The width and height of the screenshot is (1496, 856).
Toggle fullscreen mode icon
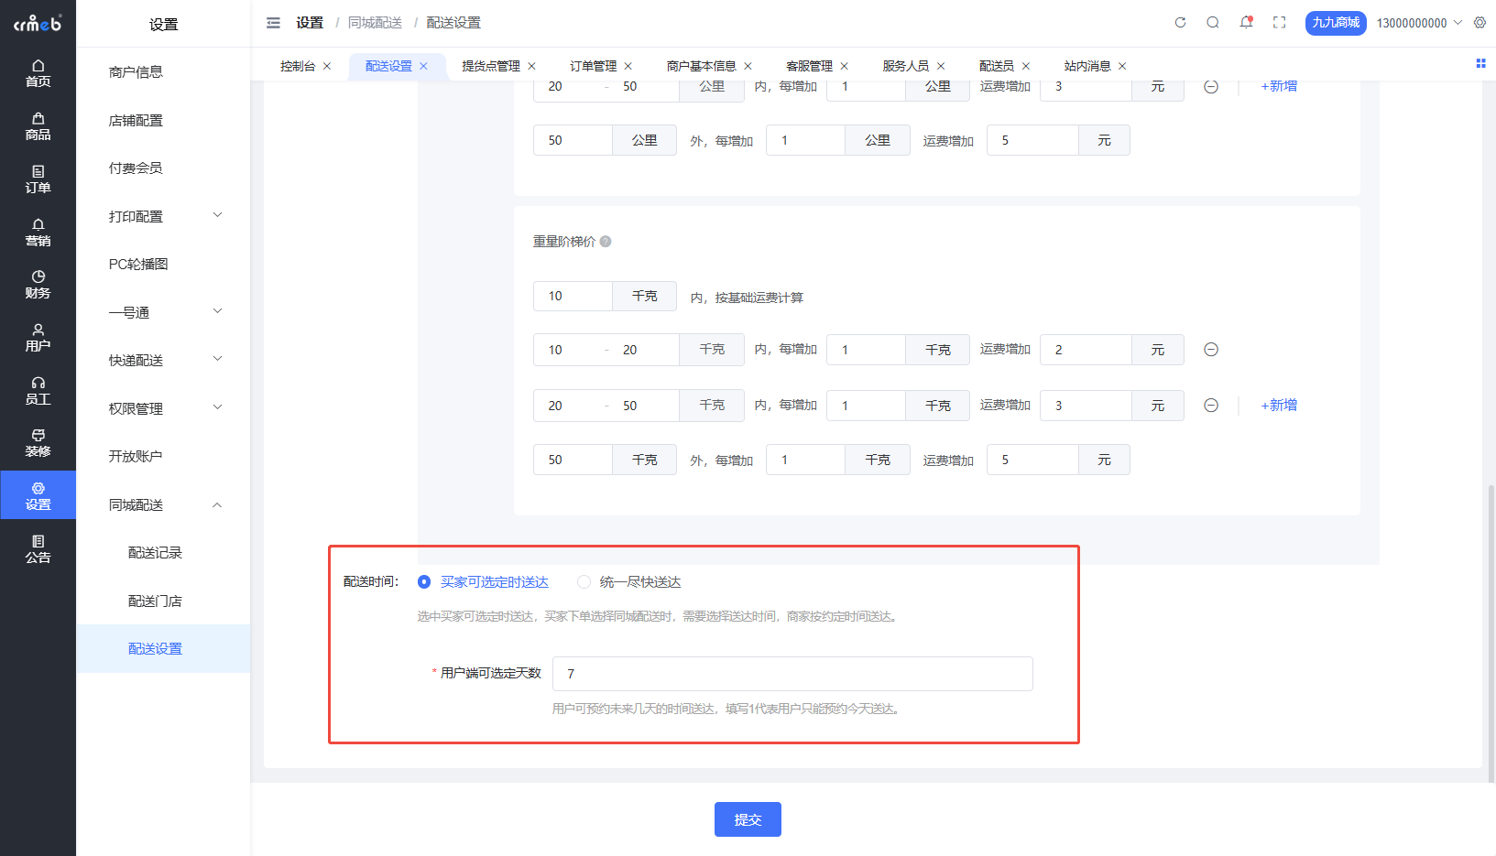pos(1280,23)
